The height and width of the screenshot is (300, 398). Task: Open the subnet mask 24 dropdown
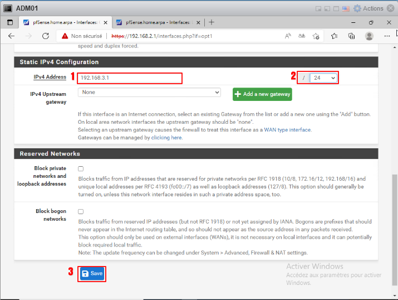[x=324, y=78]
